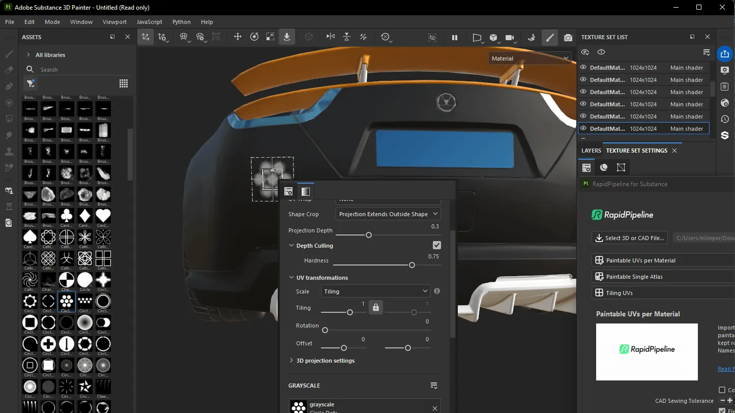This screenshot has height=413, width=735.
Task: Select the heart shape alpha thumbnail
Action: 103,216
